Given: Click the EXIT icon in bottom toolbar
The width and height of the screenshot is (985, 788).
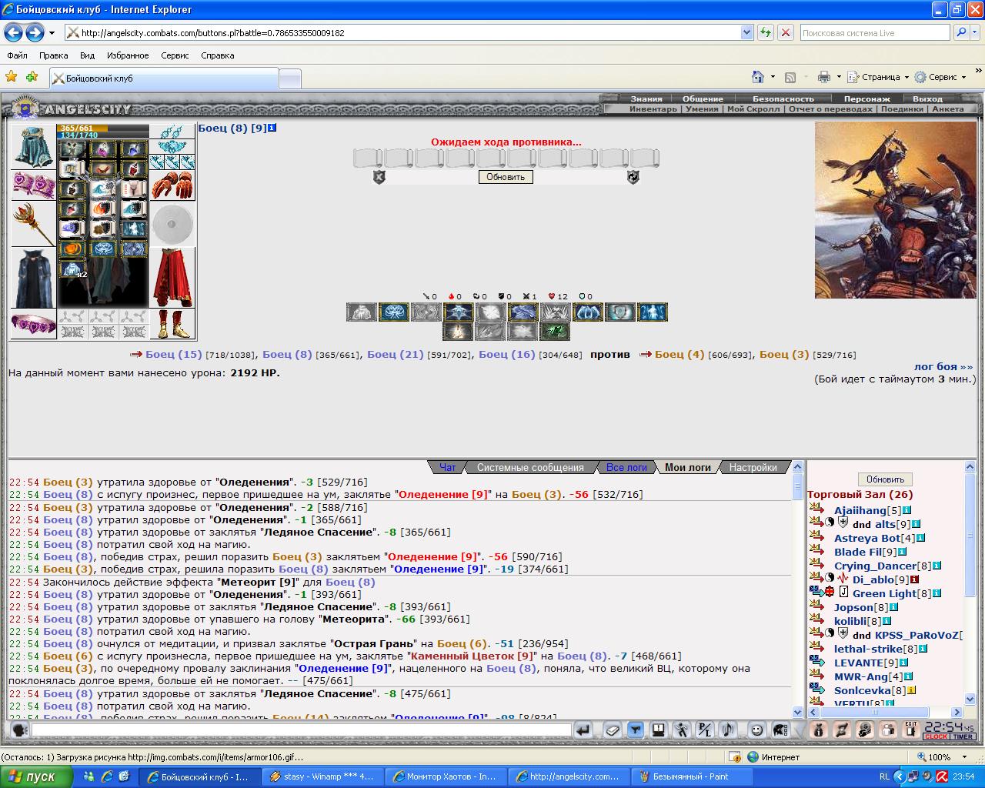Looking at the screenshot, I should (910, 730).
